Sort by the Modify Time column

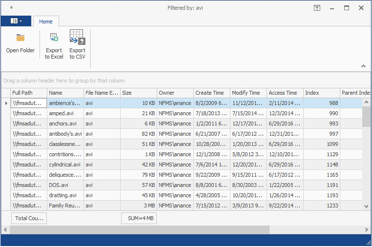click(248, 93)
